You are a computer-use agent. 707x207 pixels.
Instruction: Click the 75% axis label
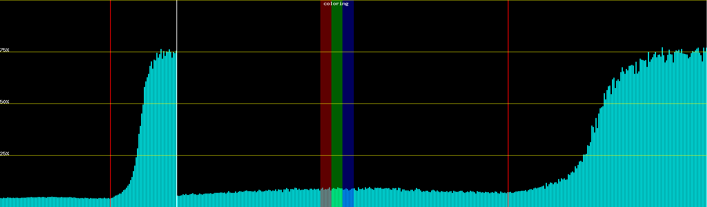(x=4, y=50)
